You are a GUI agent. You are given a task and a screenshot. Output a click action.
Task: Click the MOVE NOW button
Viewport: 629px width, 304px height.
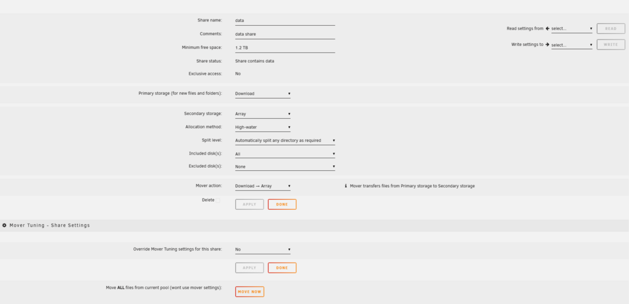[x=250, y=291]
